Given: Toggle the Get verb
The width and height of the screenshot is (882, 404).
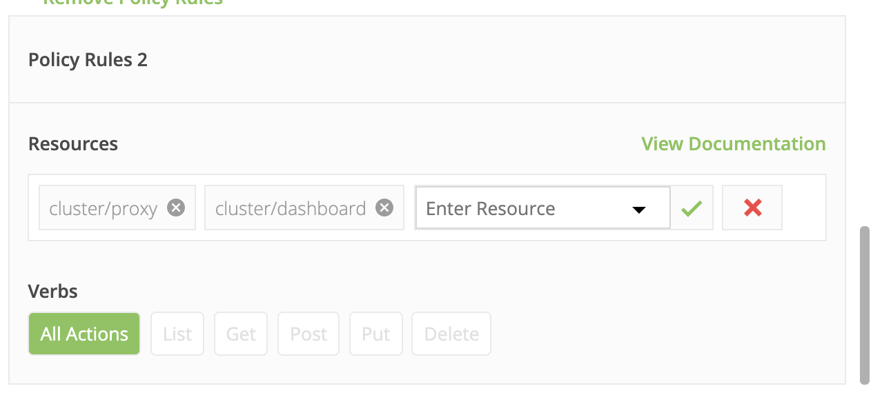Looking at the screenshot, I should pyautogui.click(x=241, y=334).
